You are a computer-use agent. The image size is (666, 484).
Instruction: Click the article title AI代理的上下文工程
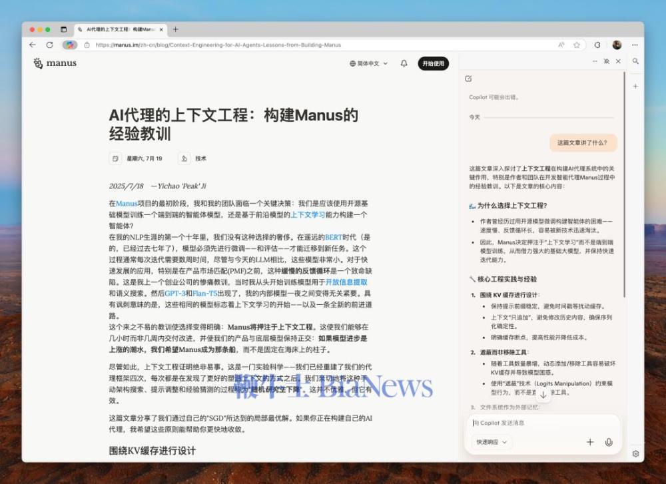pyautogui.click(x=233, y=124)
